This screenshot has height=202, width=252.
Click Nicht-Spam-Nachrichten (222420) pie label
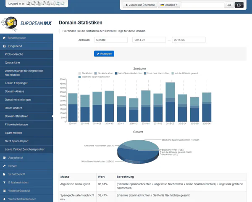tap(98, 162)
